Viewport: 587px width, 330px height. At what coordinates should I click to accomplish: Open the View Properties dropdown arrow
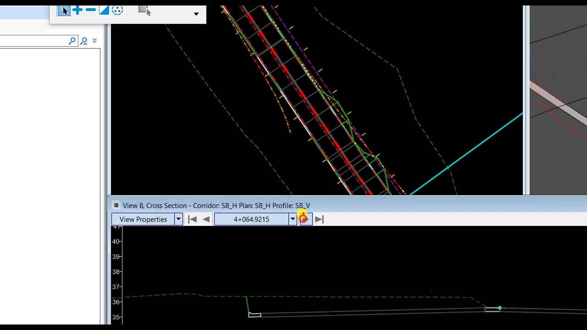coord(178,220)
